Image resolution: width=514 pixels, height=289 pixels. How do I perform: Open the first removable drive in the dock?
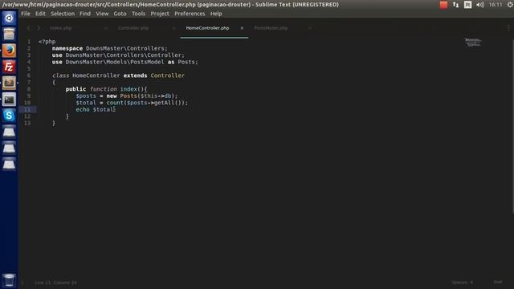[9, 132]
